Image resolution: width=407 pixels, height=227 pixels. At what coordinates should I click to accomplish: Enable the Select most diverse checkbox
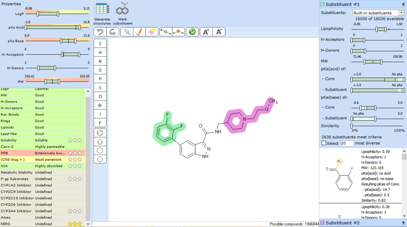(324, 143)
